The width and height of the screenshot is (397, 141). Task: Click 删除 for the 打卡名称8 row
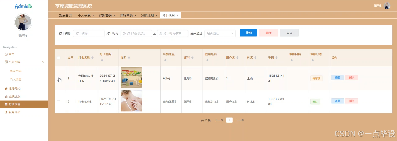(x=351, y=101)
